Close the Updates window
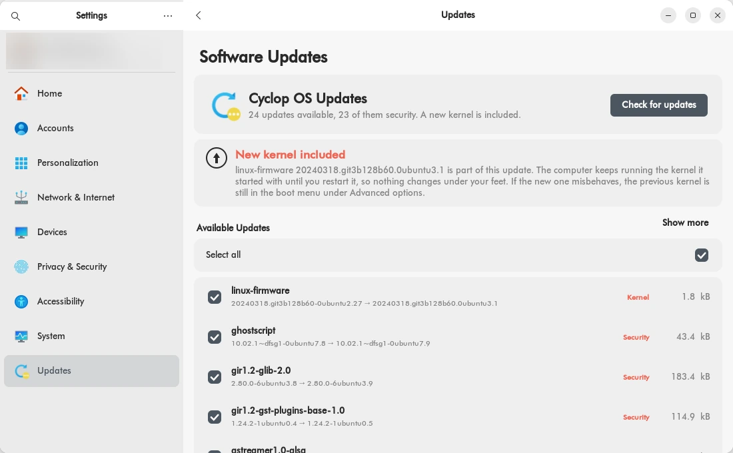Viewport: 733px width, 453px height. tap(718, 15)
